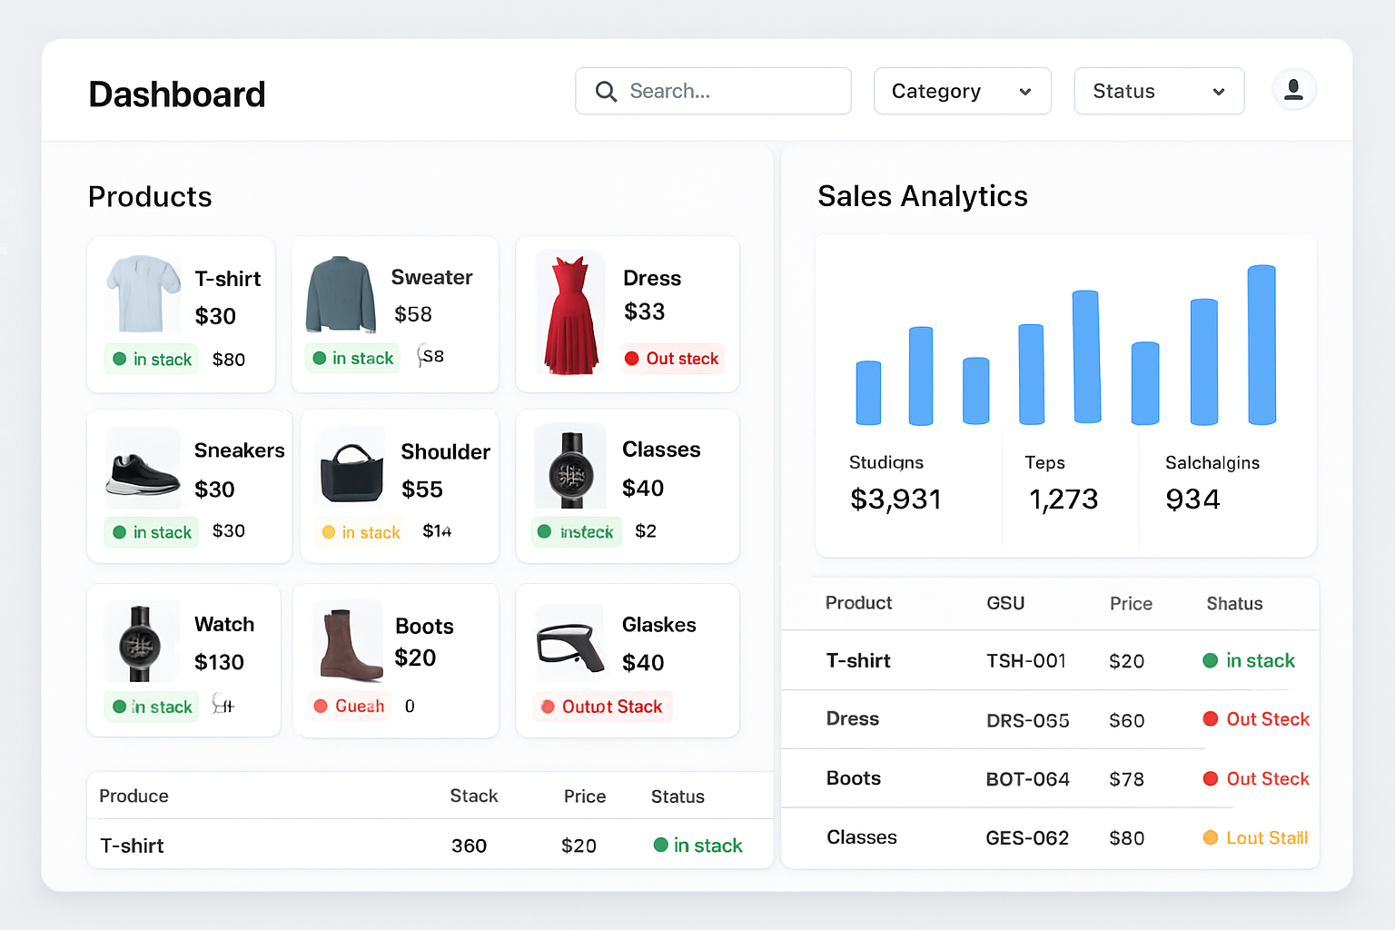
Task: Click the red dot beside Boots in analytics table
Action: click(x=1212, y=778)
